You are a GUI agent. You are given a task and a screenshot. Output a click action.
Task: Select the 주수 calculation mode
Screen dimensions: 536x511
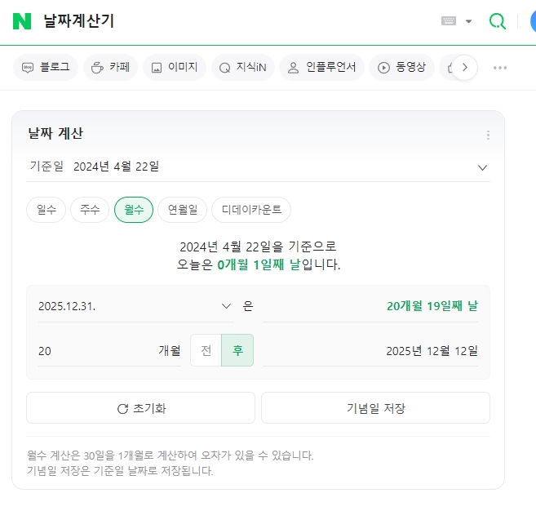[x=90, y=210]
